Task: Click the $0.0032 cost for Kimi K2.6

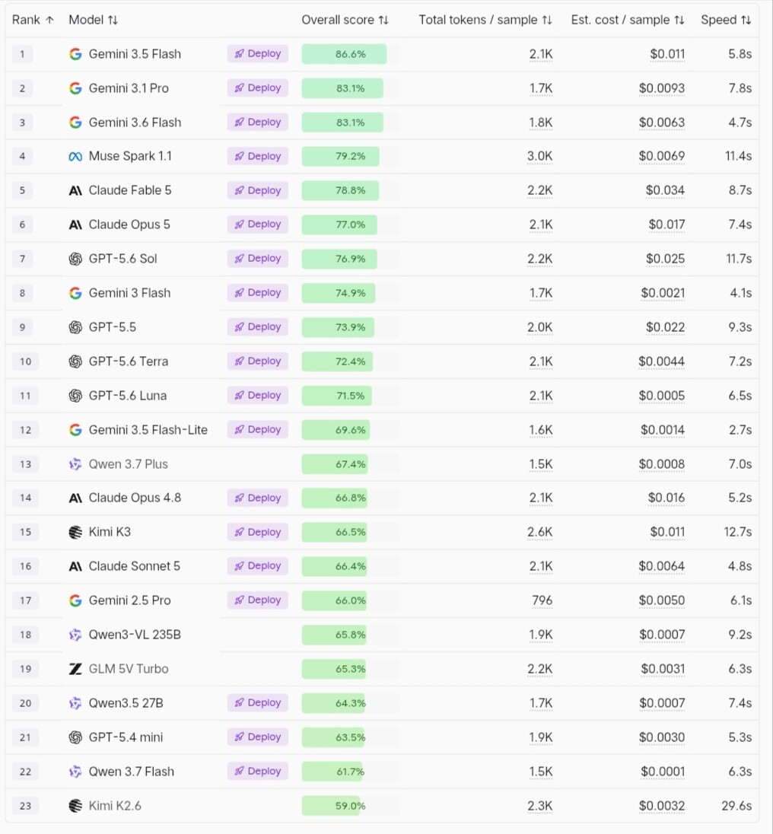Action: (x=662, y=806)
